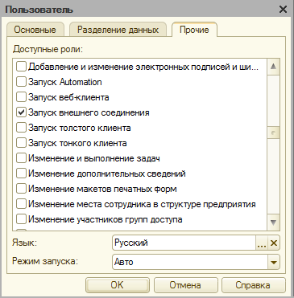Check Изменение и выполнение задач
294x298 pixels.
coord(21,158)
